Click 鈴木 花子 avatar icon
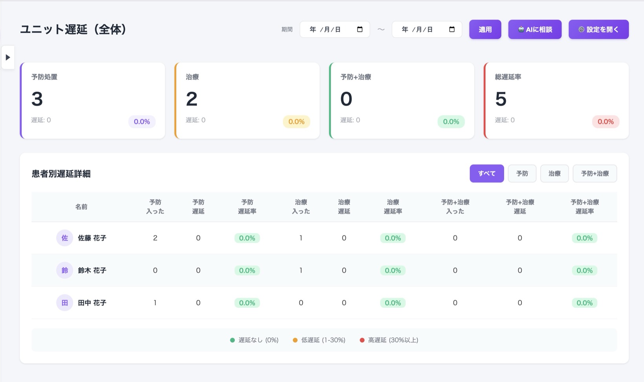Screen dimensions: 644x382 point(65,270)
